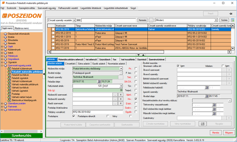This screenshot has height=142, width=237.
Task: Open calendar for Tértivevény visszaérkezett
Action: coord(214,105)
